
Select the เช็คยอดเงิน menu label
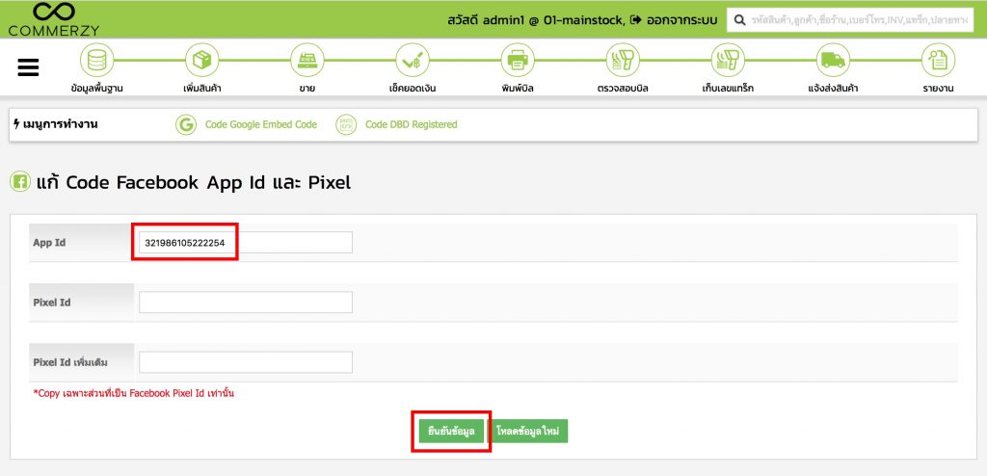pos(413,88)
